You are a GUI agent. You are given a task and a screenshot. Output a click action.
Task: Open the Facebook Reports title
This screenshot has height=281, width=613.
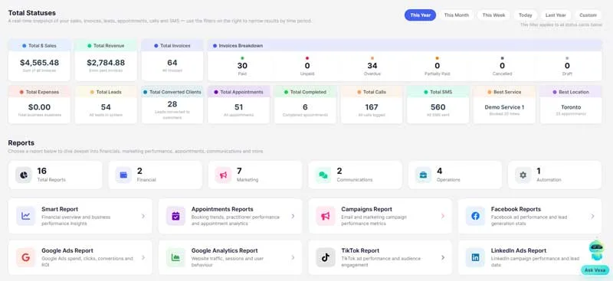[516, 209]
